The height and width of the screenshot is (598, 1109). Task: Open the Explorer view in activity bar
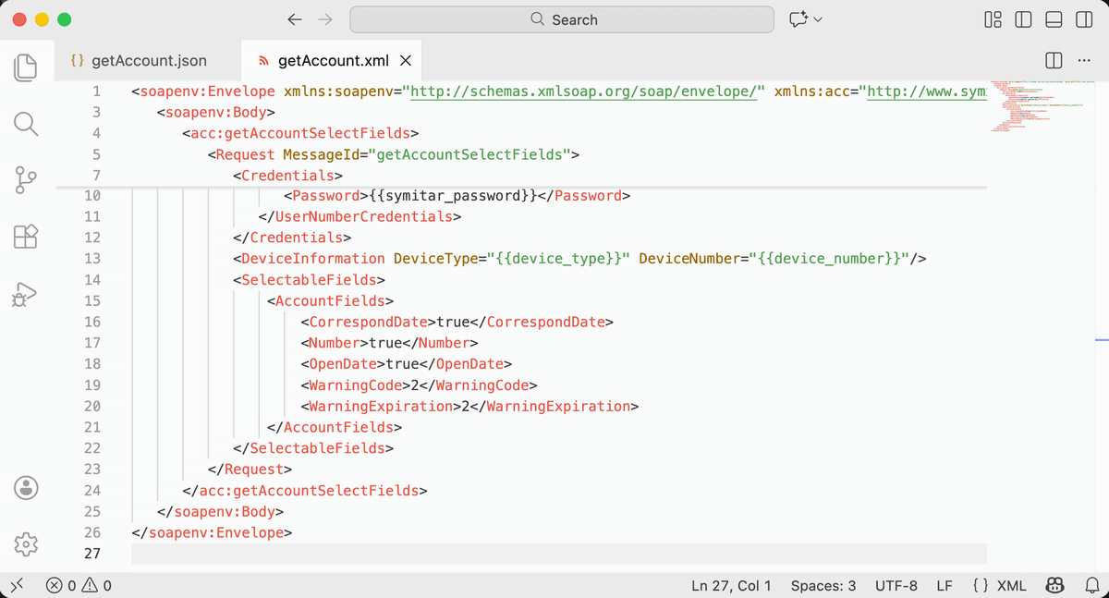(x=26, y=67)
